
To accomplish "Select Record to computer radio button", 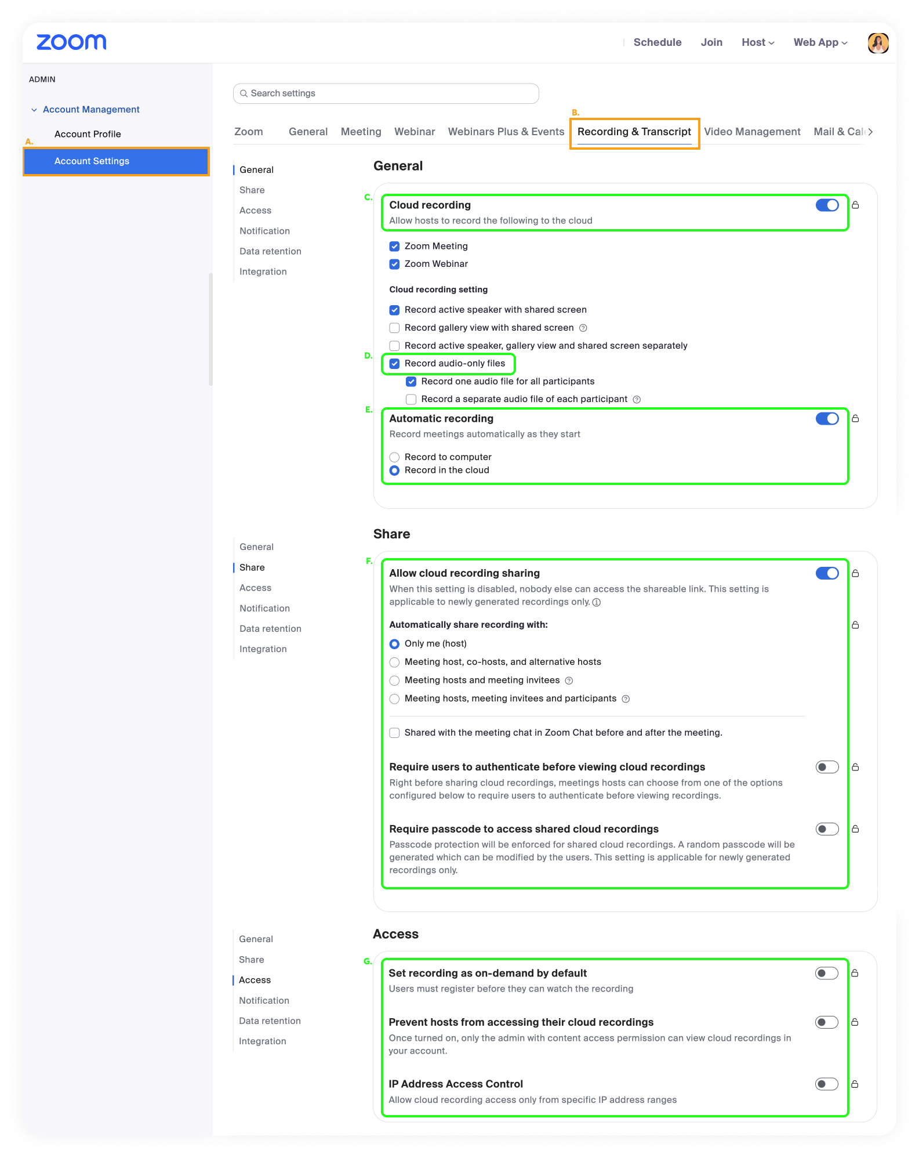I will coord(394,457).
